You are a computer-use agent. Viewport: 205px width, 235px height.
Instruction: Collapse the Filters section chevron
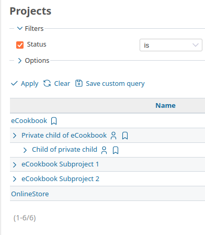[x=20, y=28]
